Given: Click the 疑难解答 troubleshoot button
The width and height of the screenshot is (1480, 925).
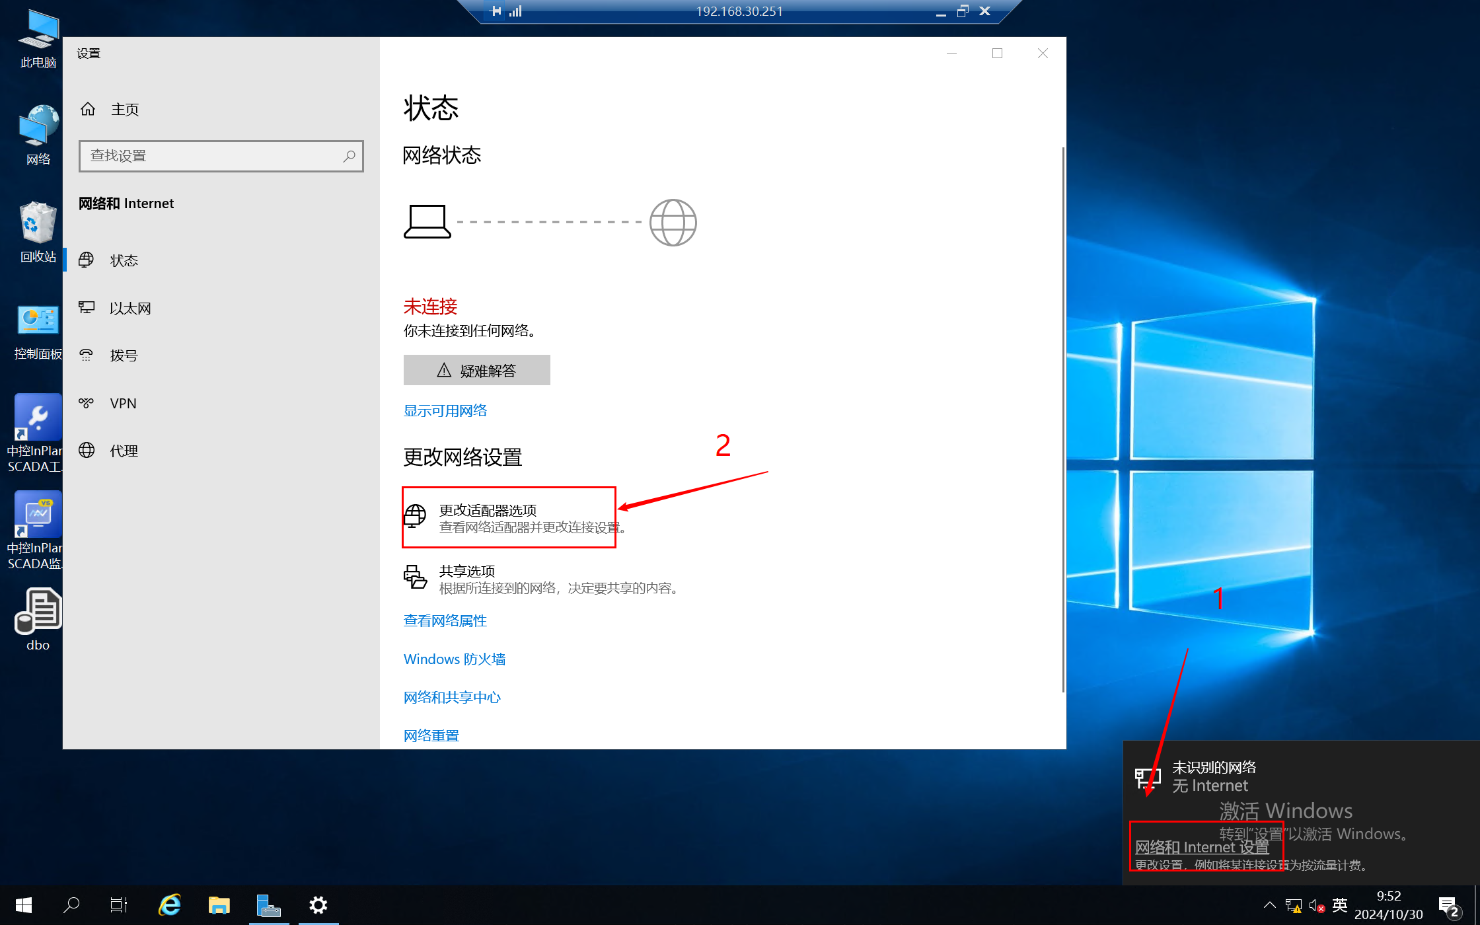Looking at the screenshot, I should tap(476, 371).
